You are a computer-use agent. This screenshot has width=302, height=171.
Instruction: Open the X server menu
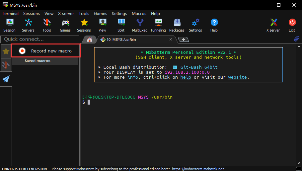click(x=66, y=14)
